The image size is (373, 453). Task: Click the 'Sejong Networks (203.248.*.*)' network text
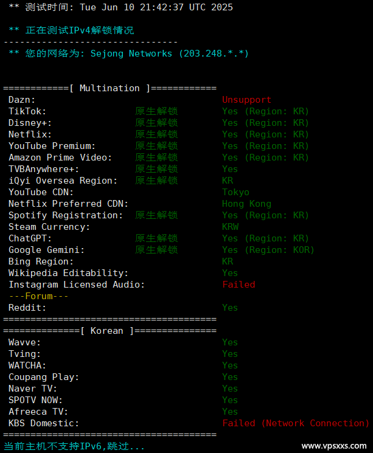pos(169,54)
